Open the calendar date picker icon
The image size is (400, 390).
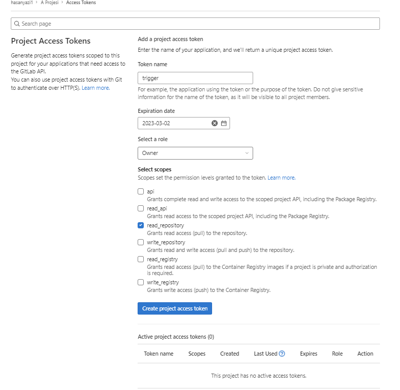point(224,123)
